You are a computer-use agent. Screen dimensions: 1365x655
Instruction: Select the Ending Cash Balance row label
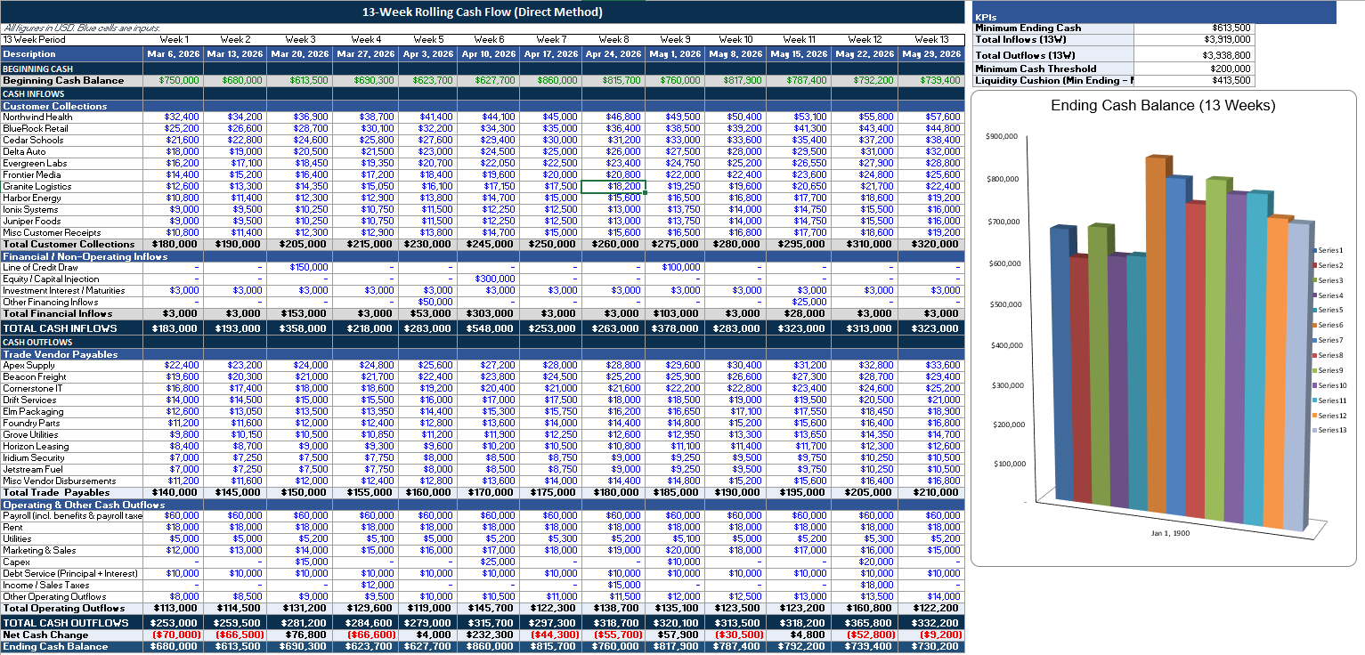click(72, 646)
